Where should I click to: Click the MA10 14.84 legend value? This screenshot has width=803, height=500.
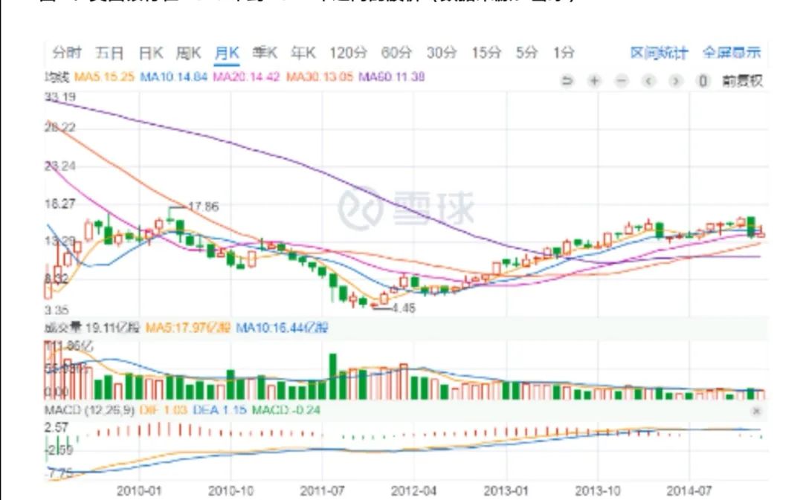tap(173, 77)
